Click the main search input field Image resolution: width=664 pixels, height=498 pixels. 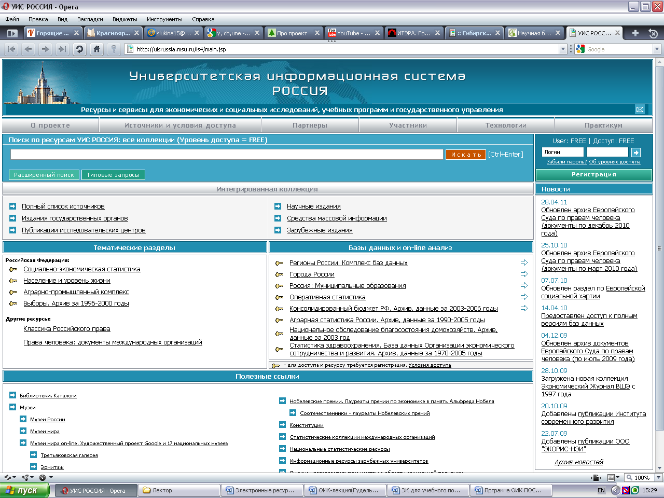click(227, 155)
